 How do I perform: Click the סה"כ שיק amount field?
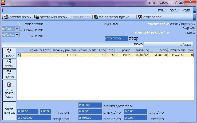coord(135,118)
